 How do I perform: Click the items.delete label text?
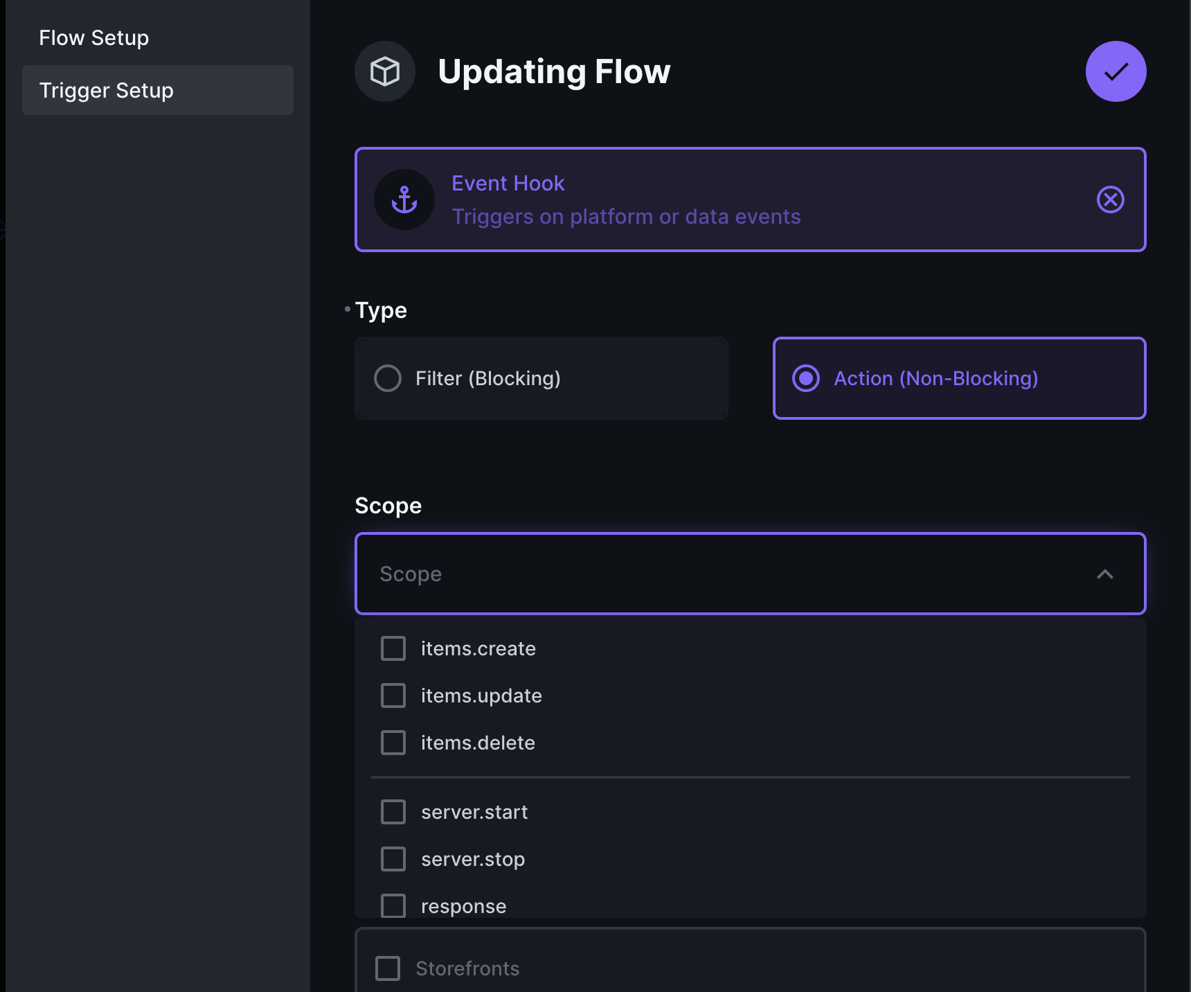[x=478, y=743]
